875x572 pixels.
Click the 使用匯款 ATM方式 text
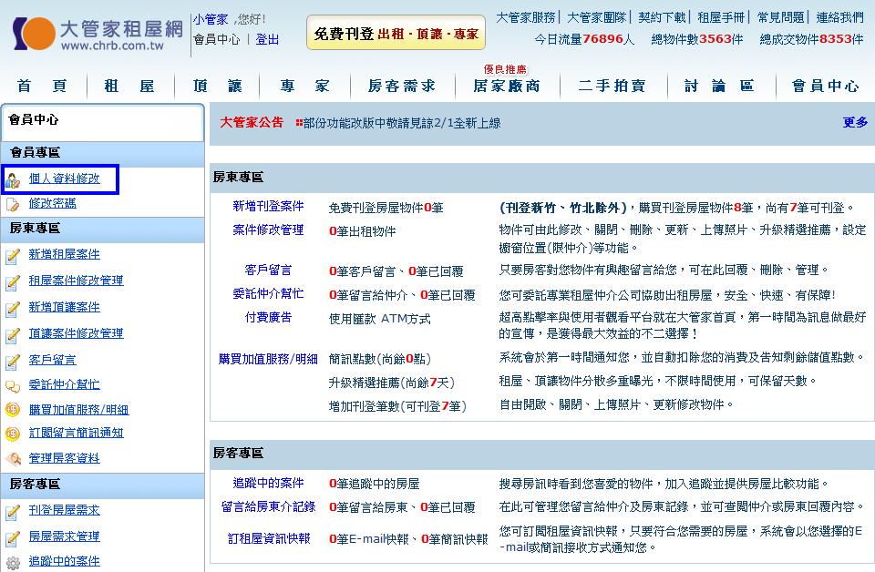click(379, 319)
